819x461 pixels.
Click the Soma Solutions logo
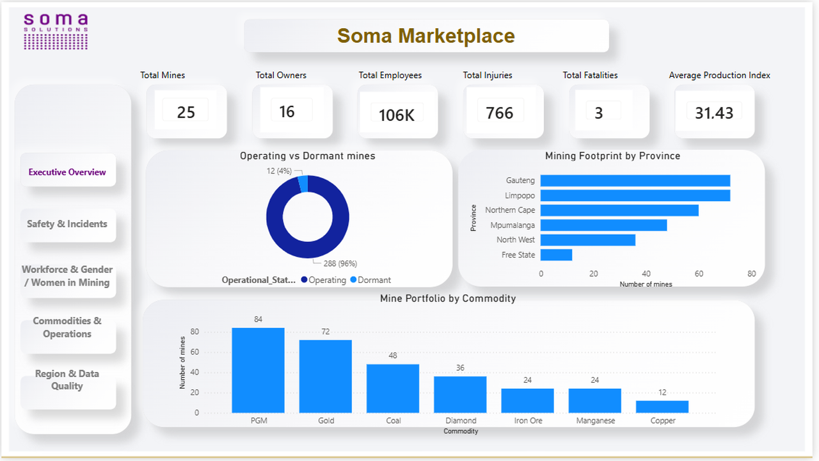pos(56,32)
